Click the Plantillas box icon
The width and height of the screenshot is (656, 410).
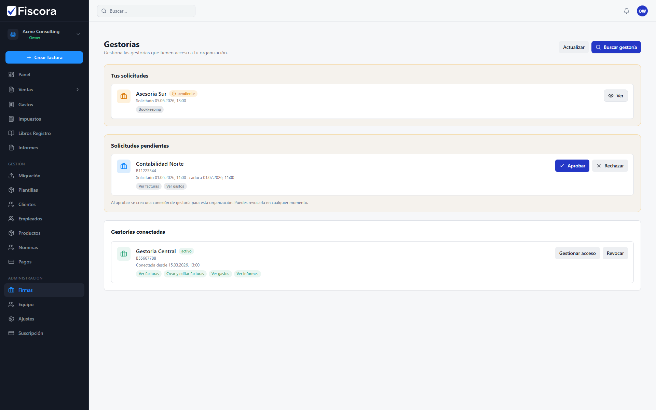click(x=11, y=190)
